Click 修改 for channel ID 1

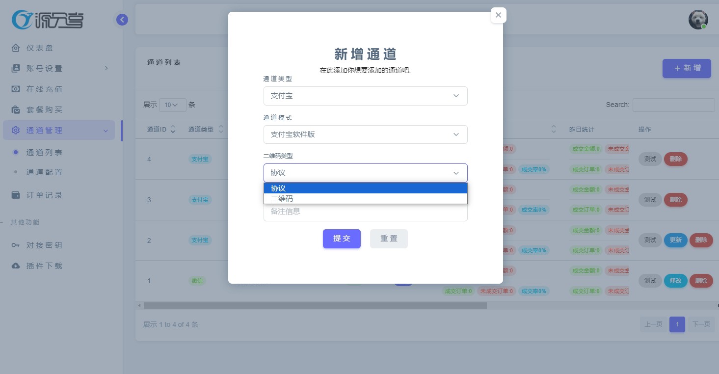tap(676, 281)
